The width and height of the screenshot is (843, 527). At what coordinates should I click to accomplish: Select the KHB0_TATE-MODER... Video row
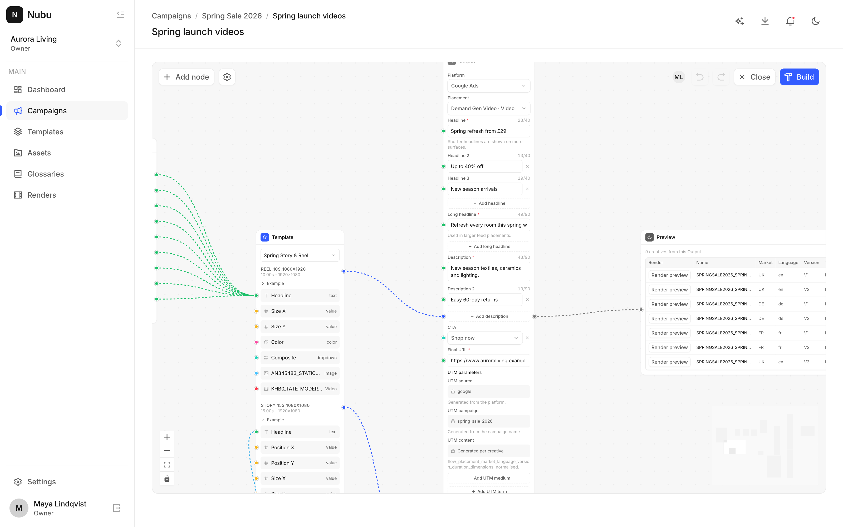pos(300,389)
